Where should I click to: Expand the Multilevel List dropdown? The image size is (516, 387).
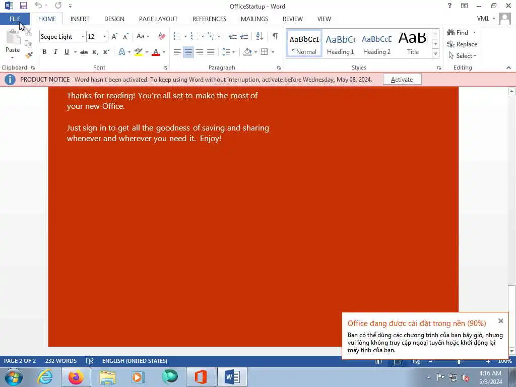(219, 36)
